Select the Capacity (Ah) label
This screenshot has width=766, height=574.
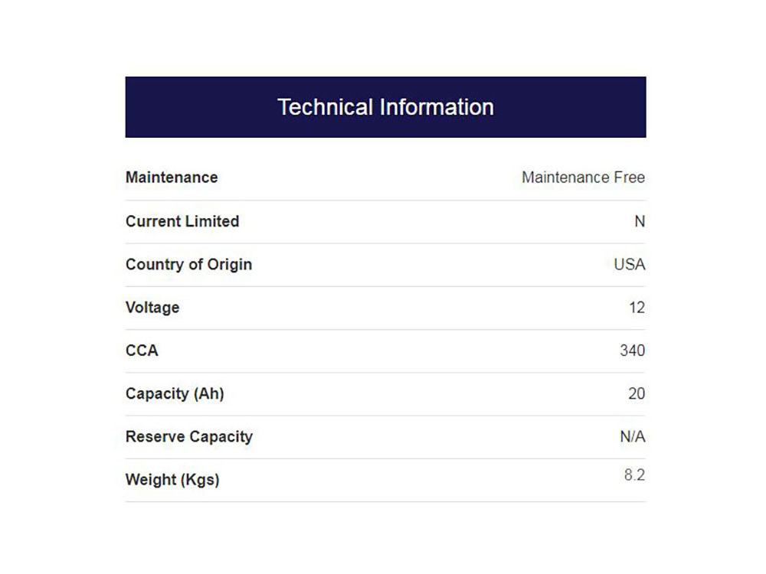[x=175, y=394]
